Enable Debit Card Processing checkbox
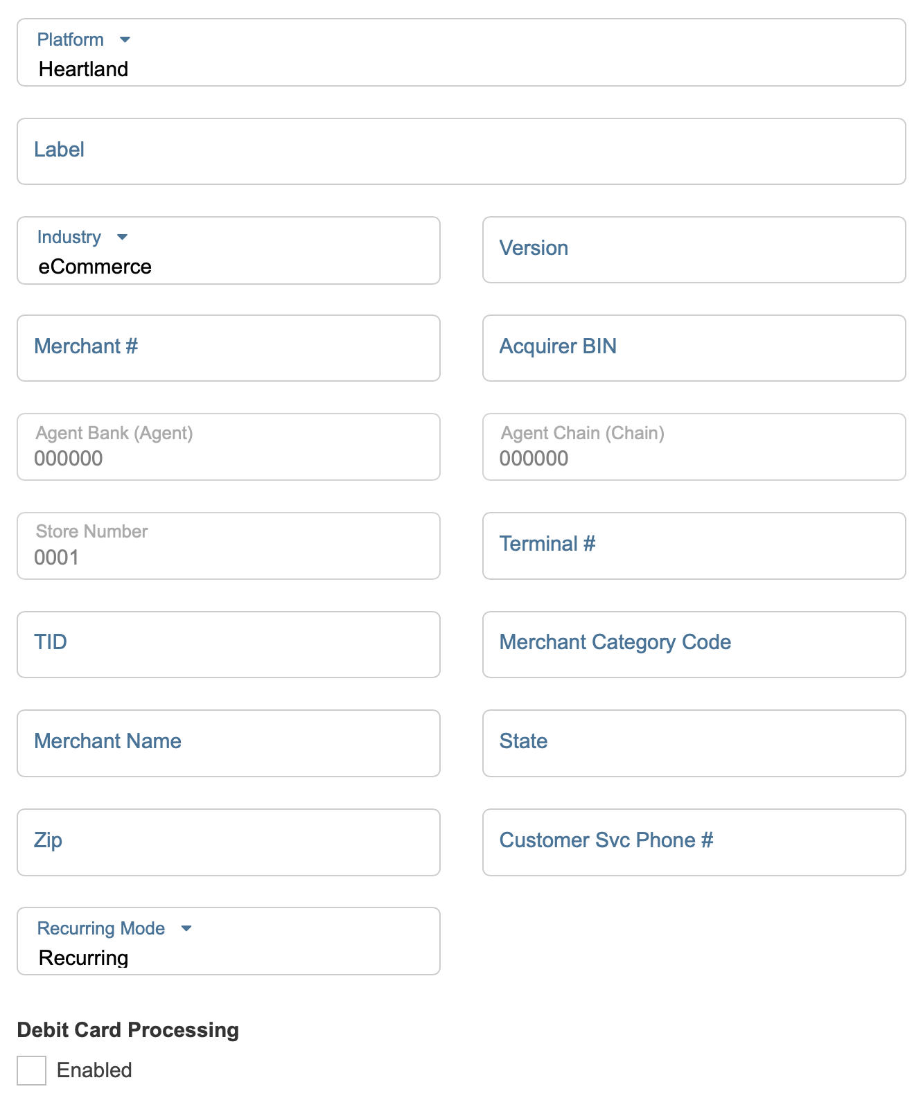 point(32,1070)
